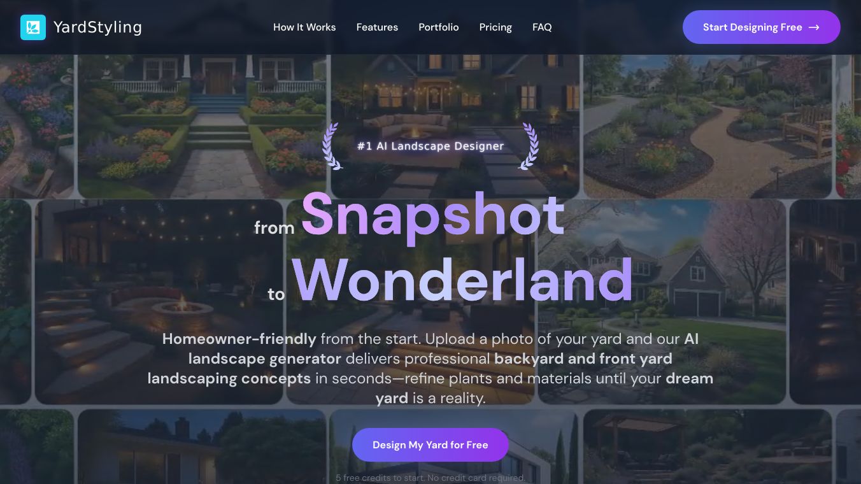This screenshot has width=861, height=484.
Task: Select Pricing in the navigation bar
Action: (495, 27)
